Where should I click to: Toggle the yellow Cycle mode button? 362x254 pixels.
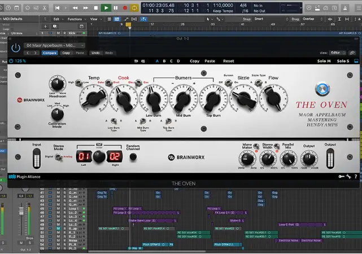tap(134, 8)
